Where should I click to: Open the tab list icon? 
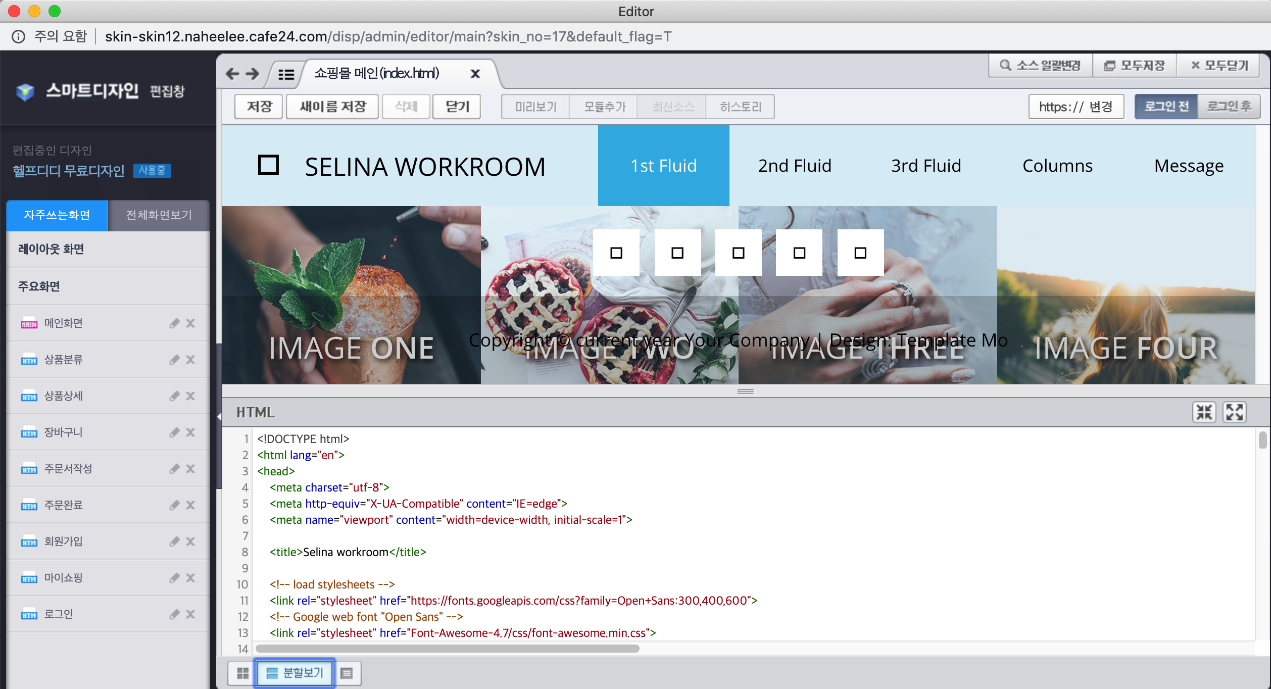click(x=286, y=75)
